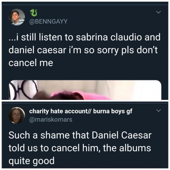
Task: Click the "charity hate account" display name
Action: pos(58,111)
